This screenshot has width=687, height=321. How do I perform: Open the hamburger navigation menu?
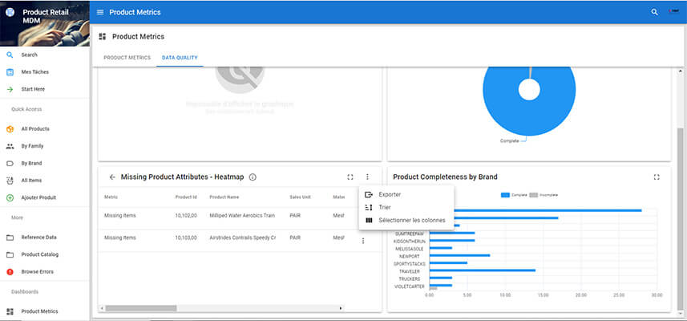pos(100,12)
